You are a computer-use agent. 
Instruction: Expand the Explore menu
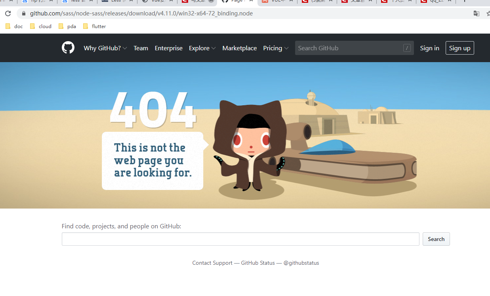pyautogui.click(x=202, y=48)
